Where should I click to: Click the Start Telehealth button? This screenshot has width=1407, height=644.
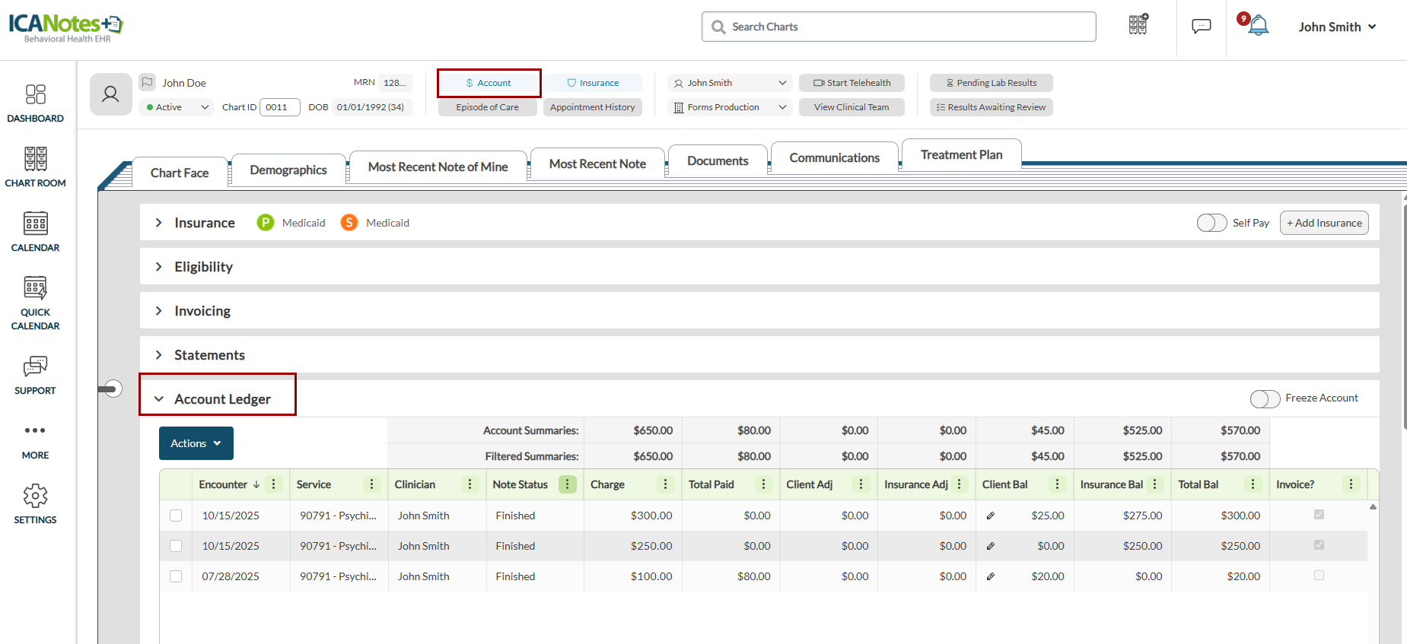point(852,83)
